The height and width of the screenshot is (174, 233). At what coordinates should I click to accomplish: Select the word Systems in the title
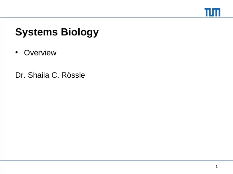tap(36, 32)
